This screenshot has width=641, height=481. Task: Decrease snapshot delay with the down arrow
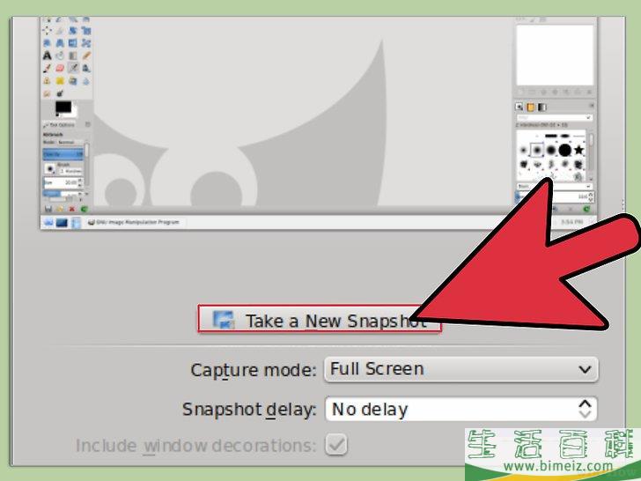click(x=585, y=414)
